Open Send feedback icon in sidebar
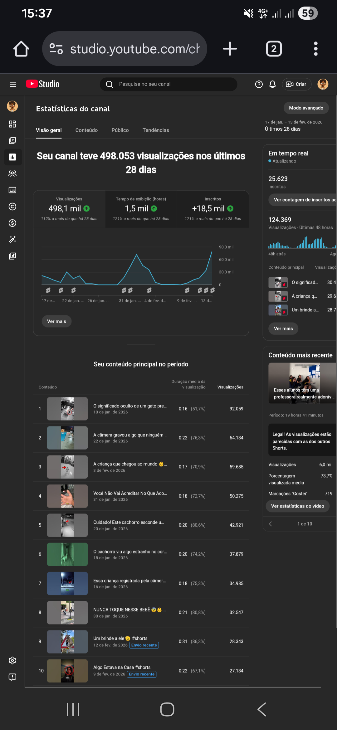This screenshot has height=730, width=337. click(x=12, y=677)
